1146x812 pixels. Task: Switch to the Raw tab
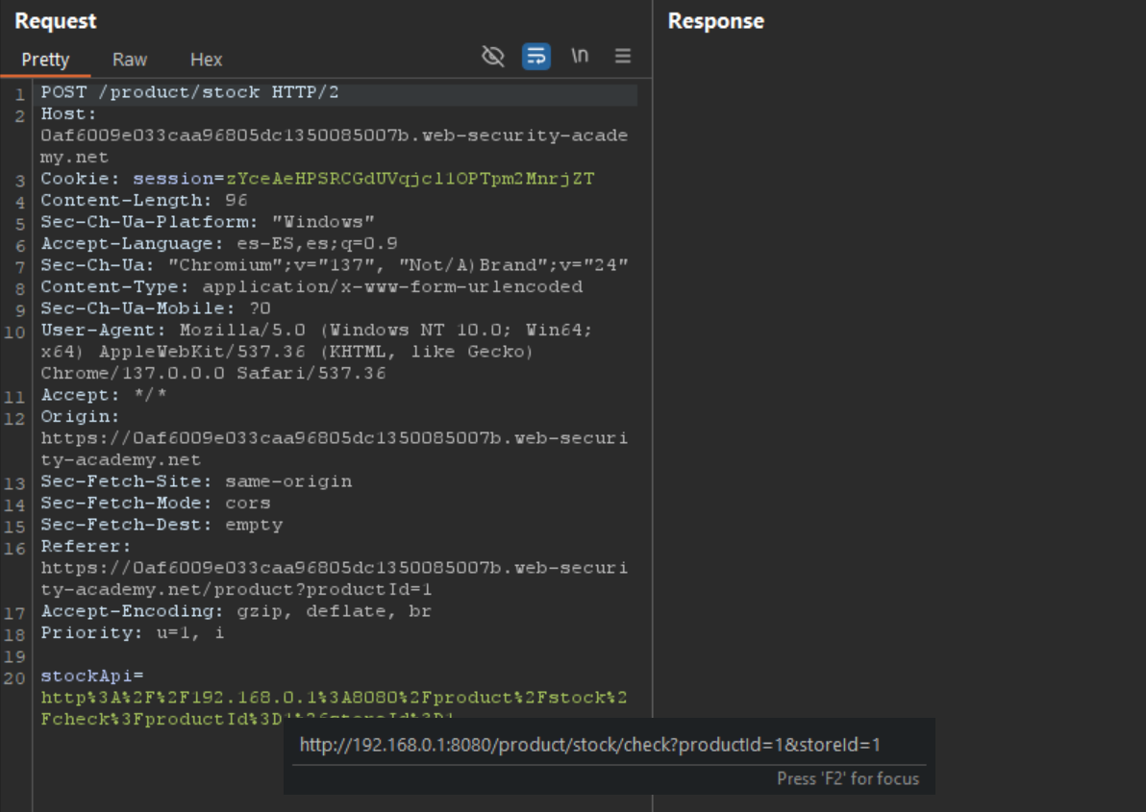point(130,60)
